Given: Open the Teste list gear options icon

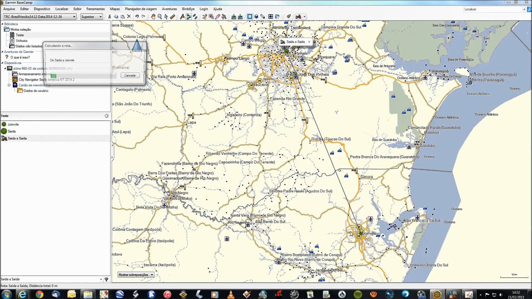Looking at the screenshot, I should pyautogui.click(x=106, y=116).
